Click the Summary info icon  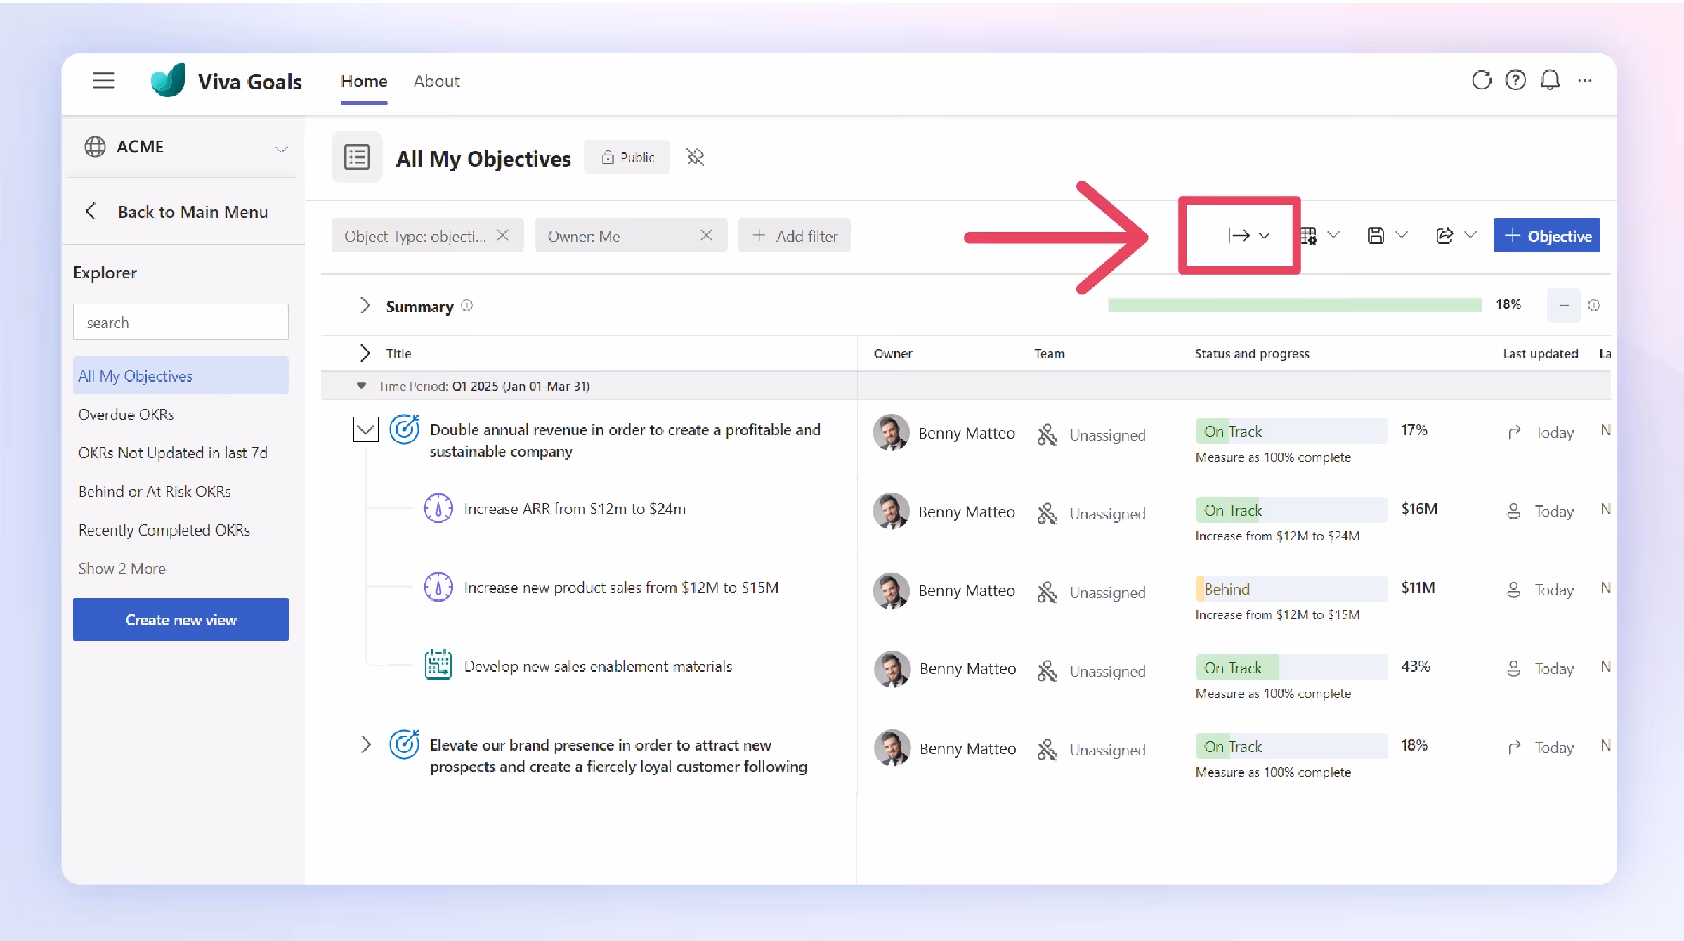coord(466,306)
